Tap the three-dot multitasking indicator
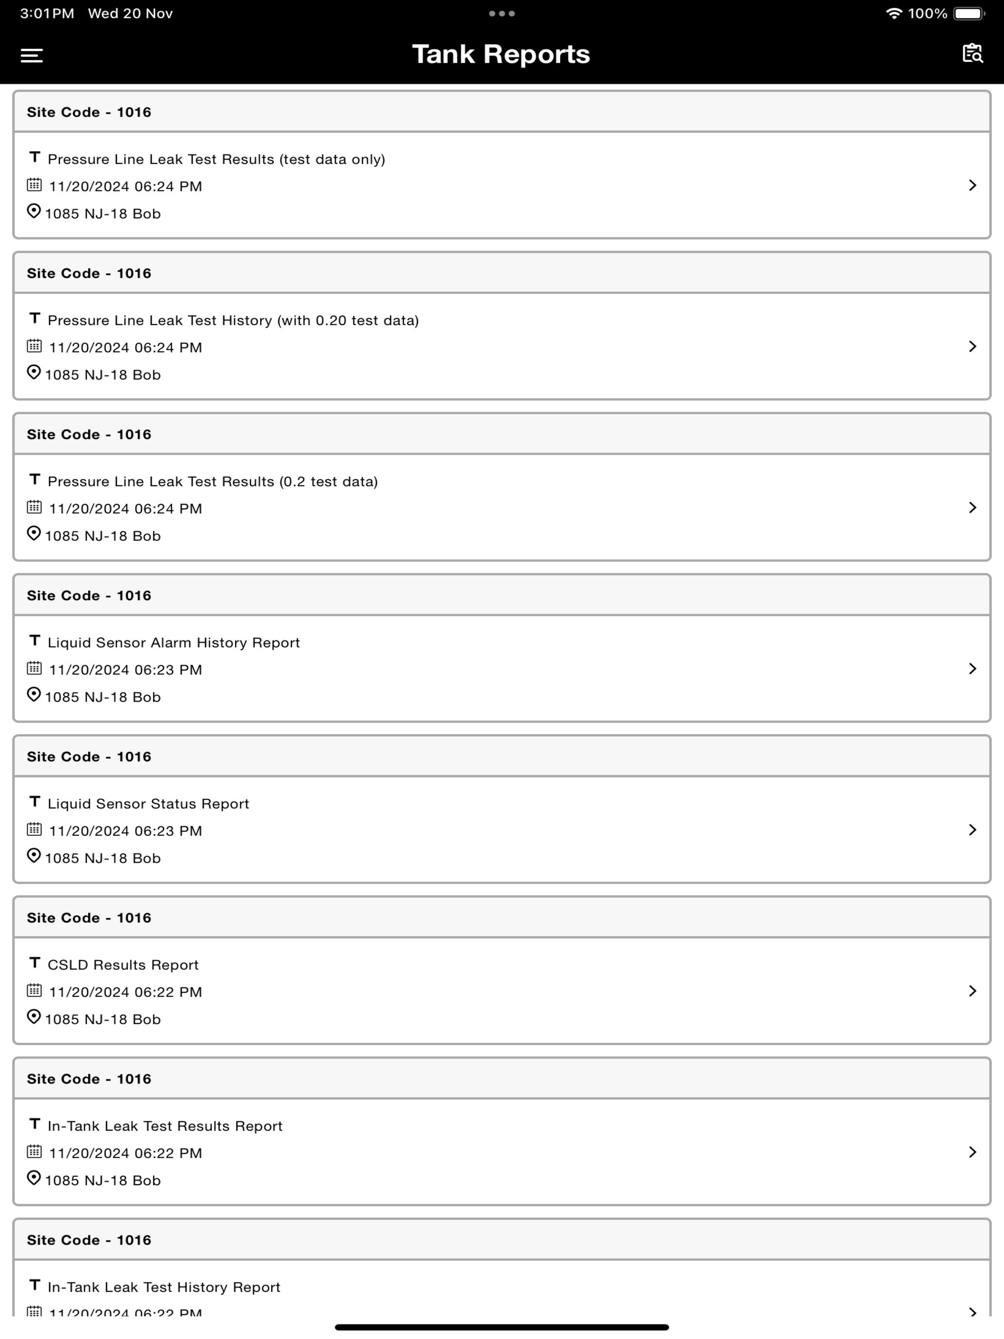This screenshot has width=1004, height=1339. pos(502,13)
